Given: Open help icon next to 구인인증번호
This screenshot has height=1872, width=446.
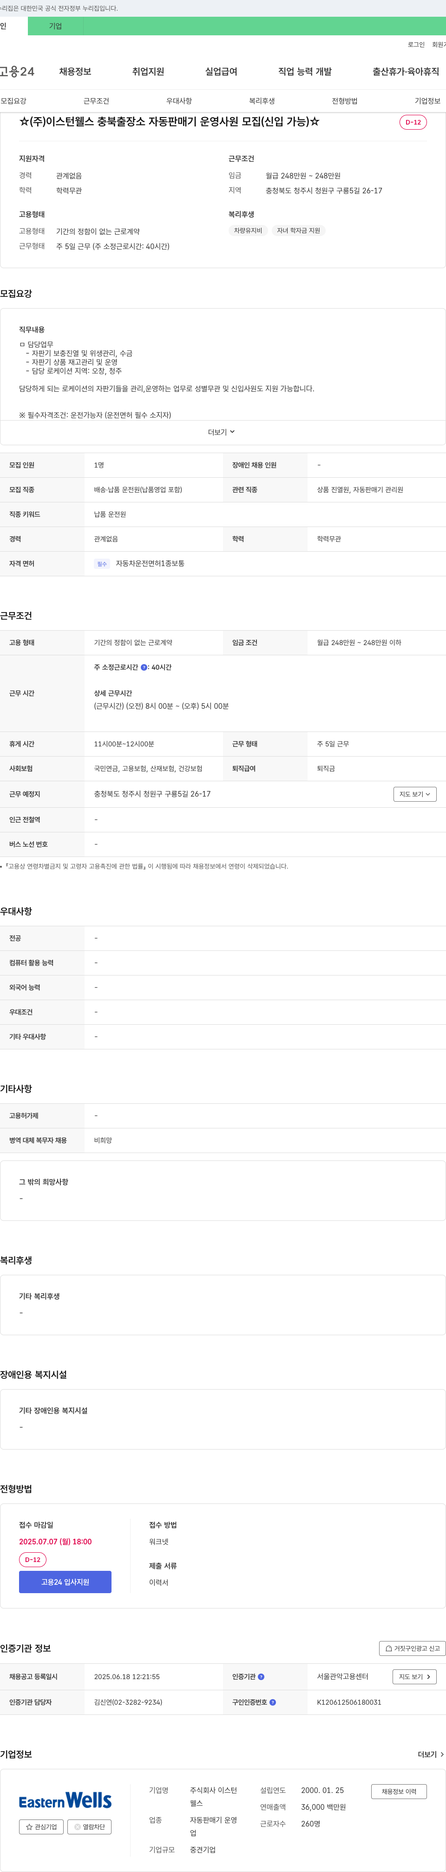Looking at the screenshot, I should point(272,1702).
